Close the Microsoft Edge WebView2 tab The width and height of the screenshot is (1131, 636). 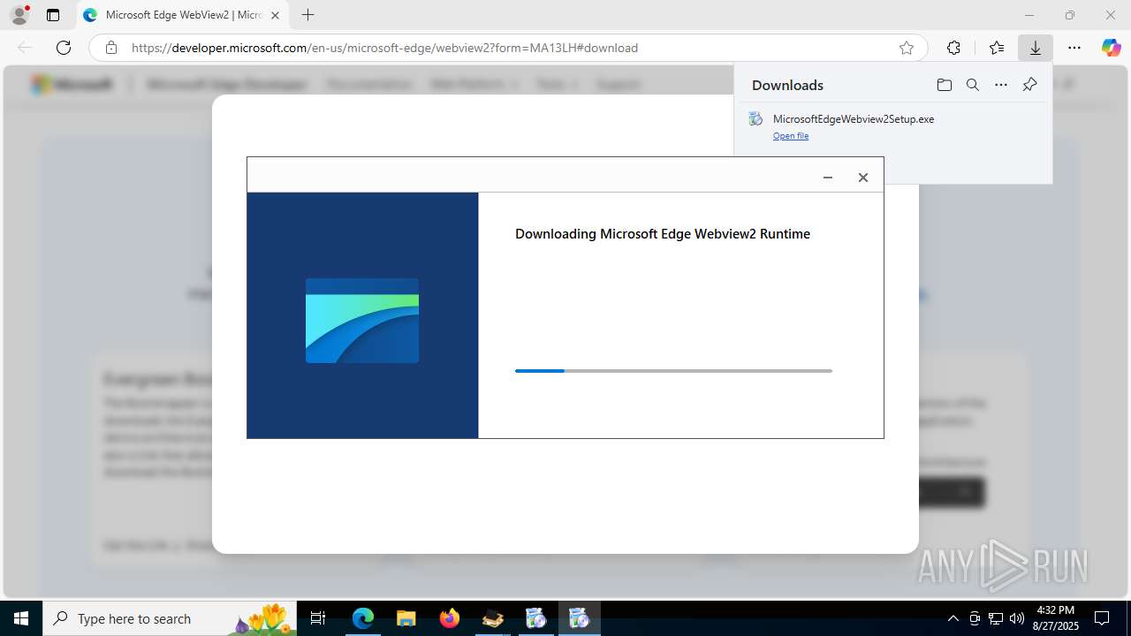click(x=275, y=15)
